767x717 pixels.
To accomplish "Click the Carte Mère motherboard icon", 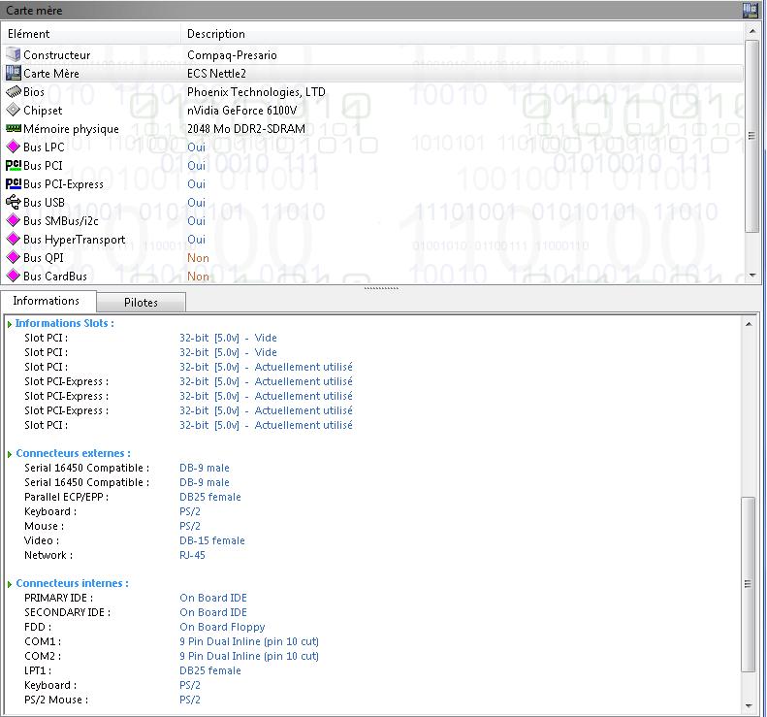I will 14,74.
